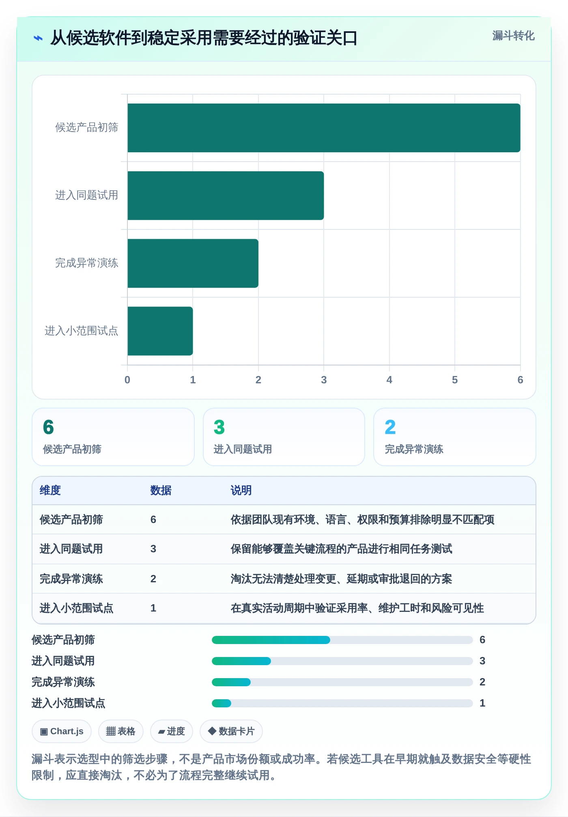Click the x-axis tick label 6

pos(520,380)
